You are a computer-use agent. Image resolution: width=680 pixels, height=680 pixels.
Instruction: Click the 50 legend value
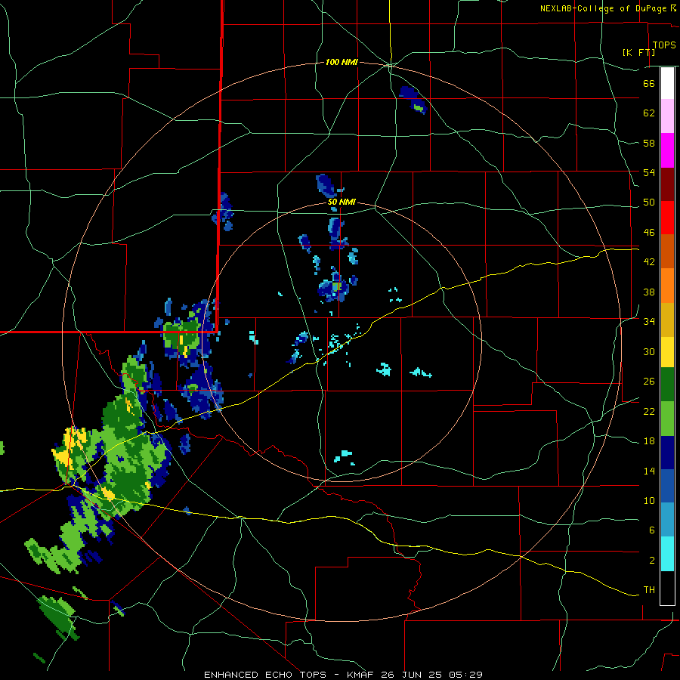649,202
